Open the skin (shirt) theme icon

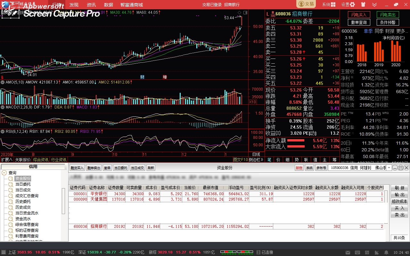click(363, 4)
